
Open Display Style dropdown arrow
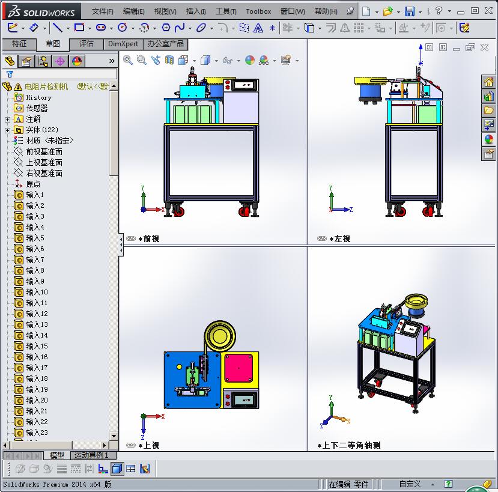(216, 60)
